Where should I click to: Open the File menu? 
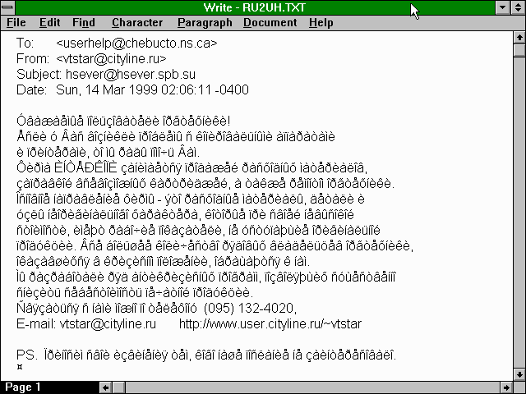16,23
